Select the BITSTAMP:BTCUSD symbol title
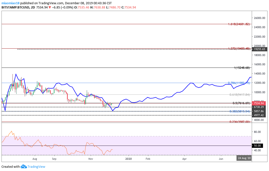The width and height of the screenshot is (269, 171). tap(15, 7)
